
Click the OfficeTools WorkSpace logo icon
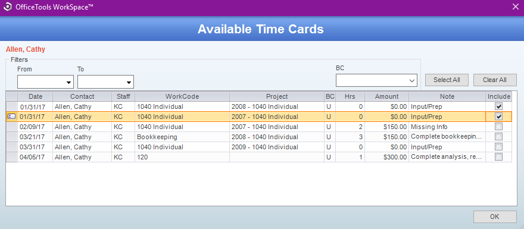pos(7,7)
